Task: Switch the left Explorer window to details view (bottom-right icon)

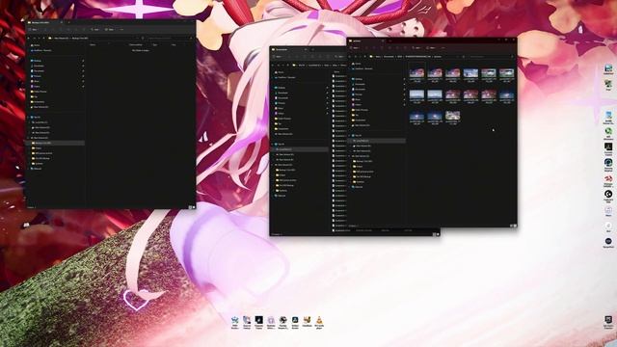Action: tap(190, 206)
